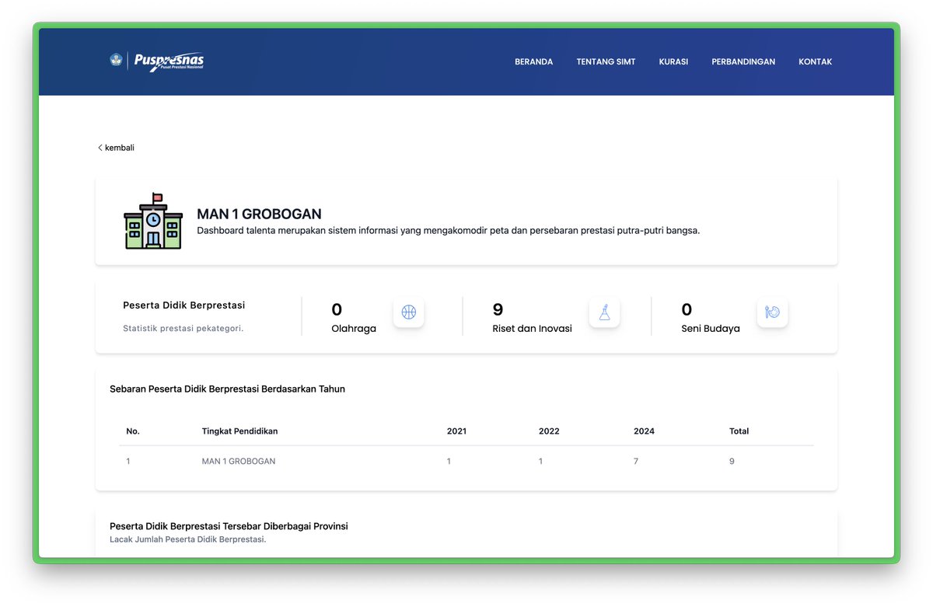Click the Tersebar Diberbagai Provinsi section title
The height and width of the screenshot is (607, 933).
[229, 526]
